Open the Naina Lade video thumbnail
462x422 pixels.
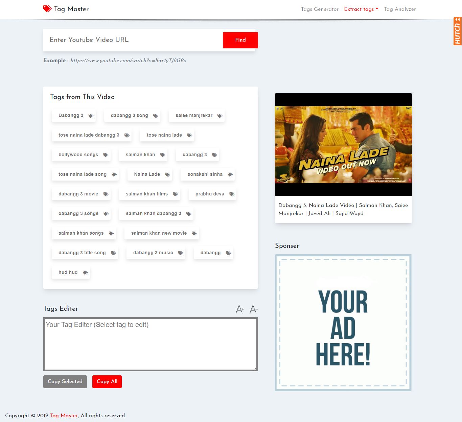343,145
